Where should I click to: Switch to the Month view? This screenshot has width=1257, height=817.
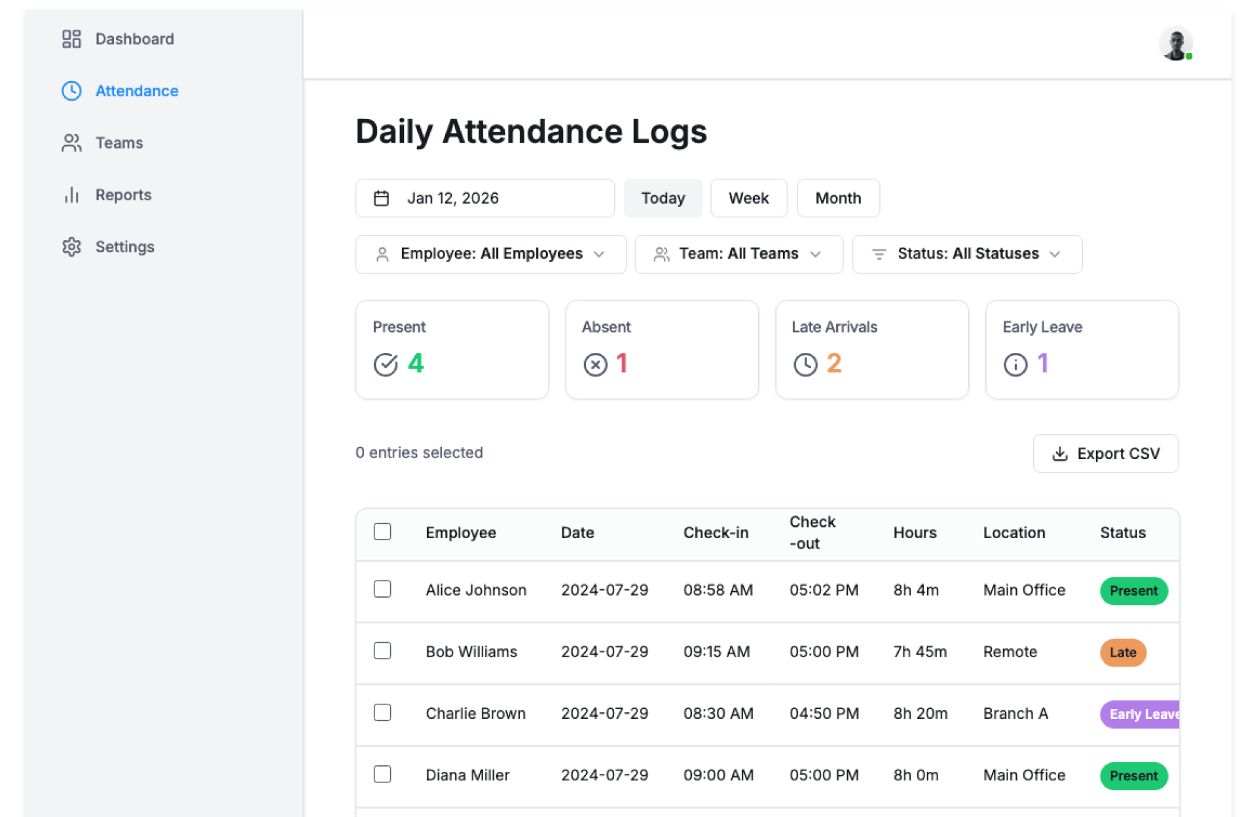[837, 198]
